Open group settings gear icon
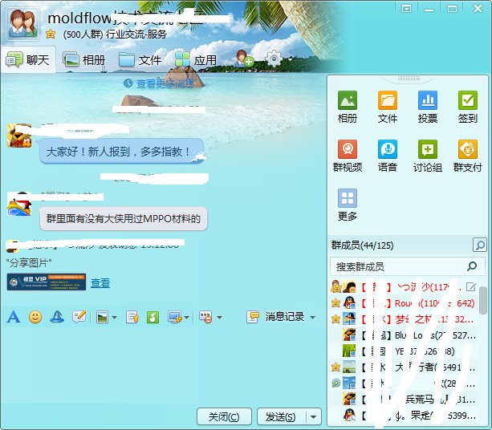 click(x=274, y=59)
